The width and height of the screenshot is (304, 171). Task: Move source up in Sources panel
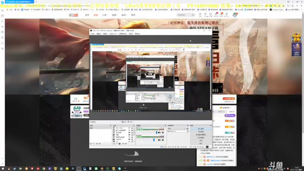pyautogui.click(x=123, y=144)
